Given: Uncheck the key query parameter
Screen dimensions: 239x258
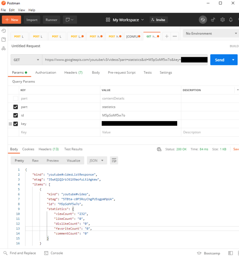Looking at the screenshot, I should tap(15, 124).
